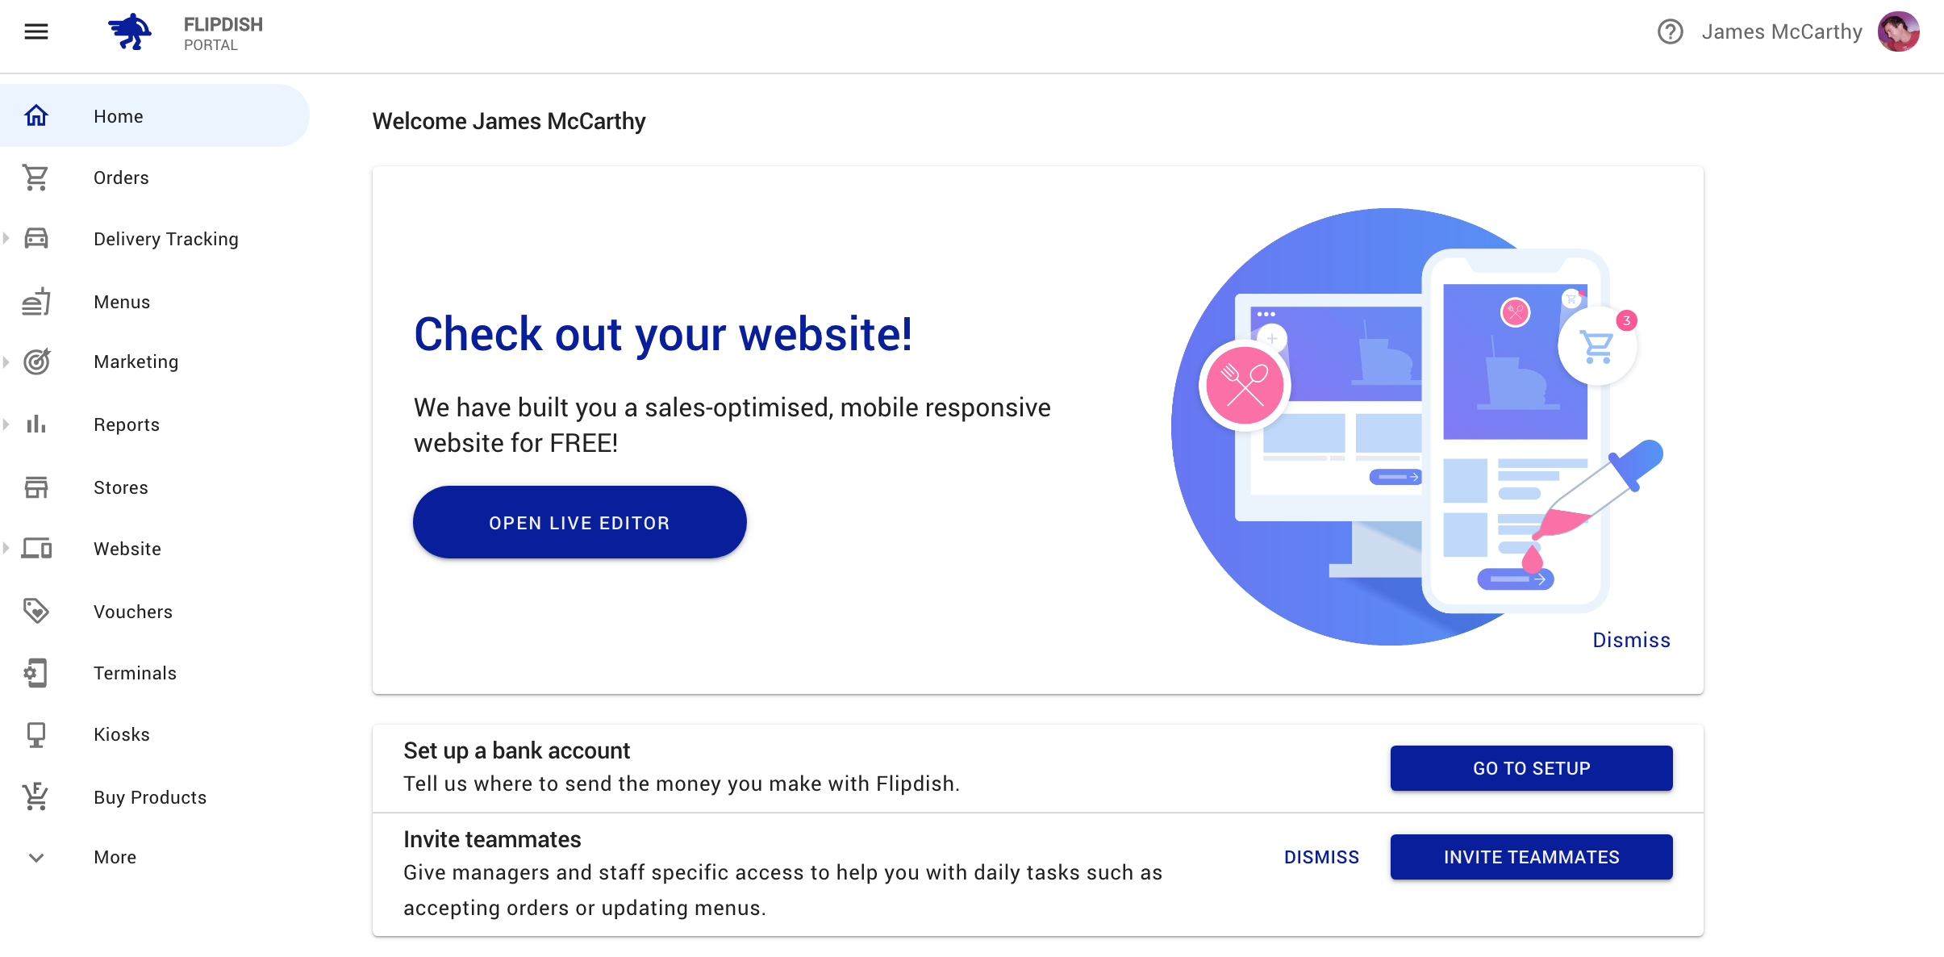
Task: Expand the More section in sidebar
Action: pyautogui.click(x=36, y=858)
